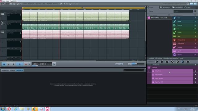Click track 3 sequences instrument icon
198x111 pixels.
[2, 32]
